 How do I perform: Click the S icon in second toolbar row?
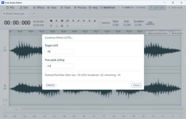(67, 26)
